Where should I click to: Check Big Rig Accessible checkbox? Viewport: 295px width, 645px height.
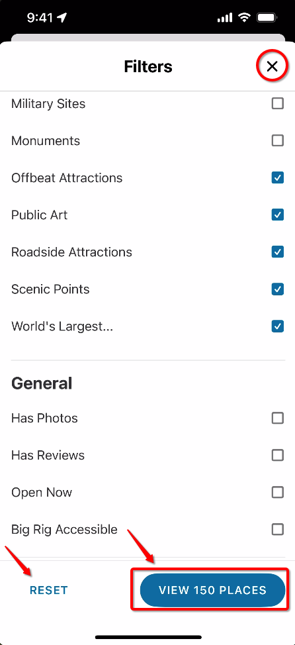[x=278, y=529]
